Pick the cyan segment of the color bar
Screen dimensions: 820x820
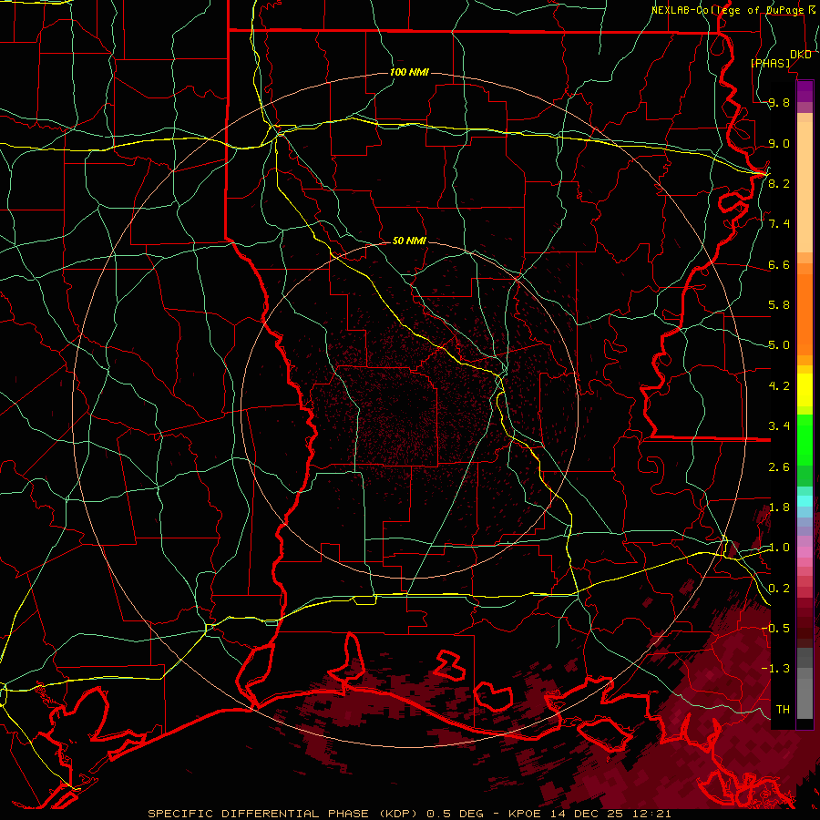805,501
